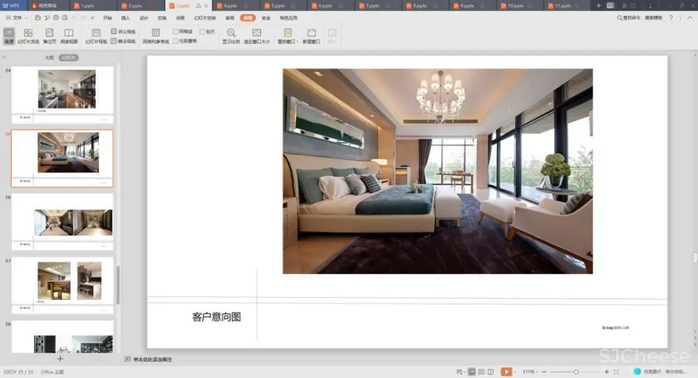Start slideshow with orange play button
This screenshot has width=698, height=378.
(506, 372)
